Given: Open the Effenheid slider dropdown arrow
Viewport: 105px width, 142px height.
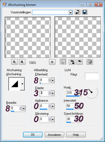Looking at the screenshot, I should [52, 80].
